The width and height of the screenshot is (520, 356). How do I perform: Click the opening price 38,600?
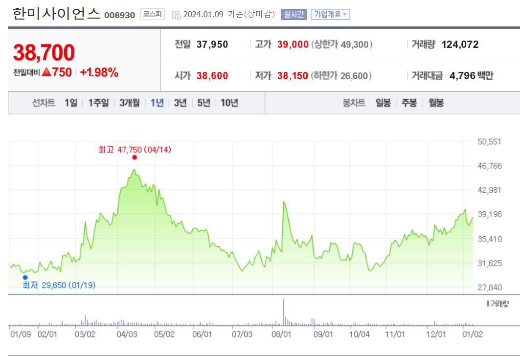[212, 76]
